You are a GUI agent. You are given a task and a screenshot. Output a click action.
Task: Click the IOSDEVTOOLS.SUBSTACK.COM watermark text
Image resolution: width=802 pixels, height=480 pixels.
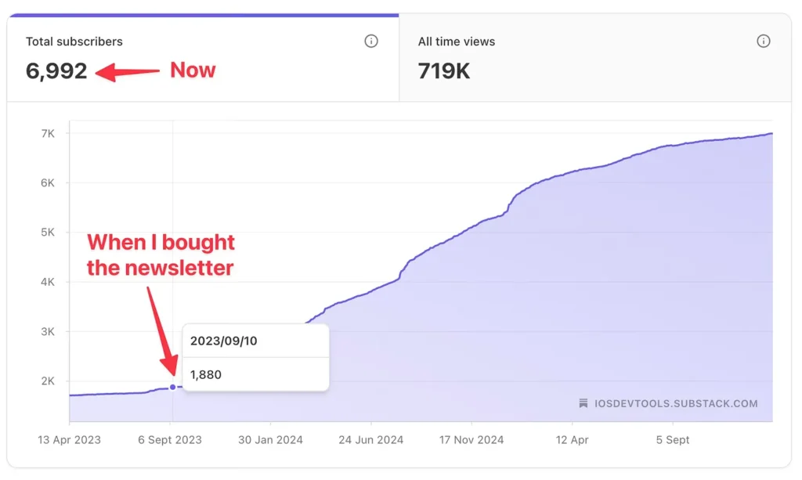coord(676,403)
